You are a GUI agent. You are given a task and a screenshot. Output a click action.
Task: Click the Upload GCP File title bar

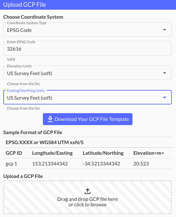pyautogui.click(x=88, y=5)
